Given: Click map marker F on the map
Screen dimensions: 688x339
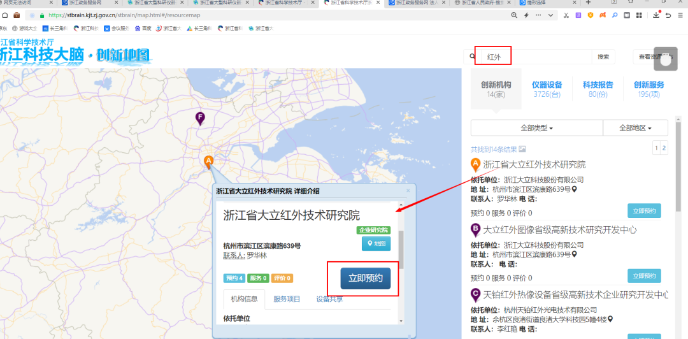Looking at the screenshot, I should 200,119.
